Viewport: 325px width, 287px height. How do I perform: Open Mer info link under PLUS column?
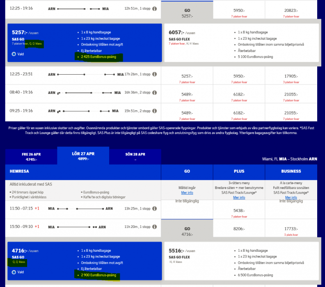click(239, 197)
